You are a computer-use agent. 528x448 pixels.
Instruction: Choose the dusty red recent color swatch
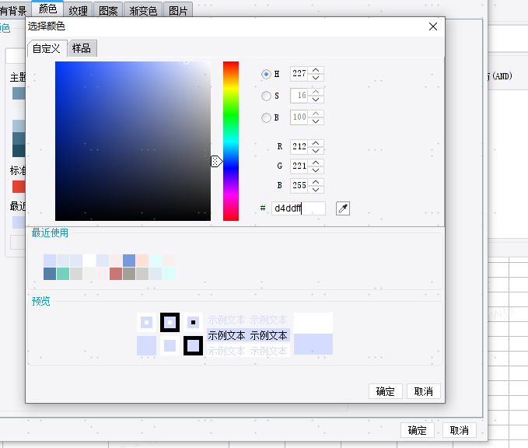[x=116, y=274]
